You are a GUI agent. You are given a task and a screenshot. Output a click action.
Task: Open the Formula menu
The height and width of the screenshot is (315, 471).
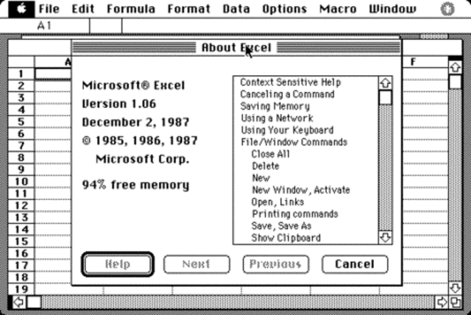coord(131,9)
